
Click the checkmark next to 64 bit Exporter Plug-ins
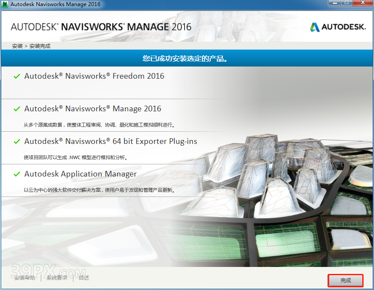tap(17, 142)
